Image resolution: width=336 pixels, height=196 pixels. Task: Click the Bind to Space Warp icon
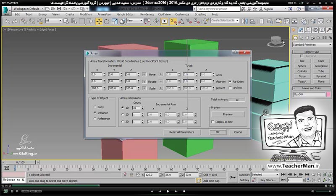click(40, 21)
